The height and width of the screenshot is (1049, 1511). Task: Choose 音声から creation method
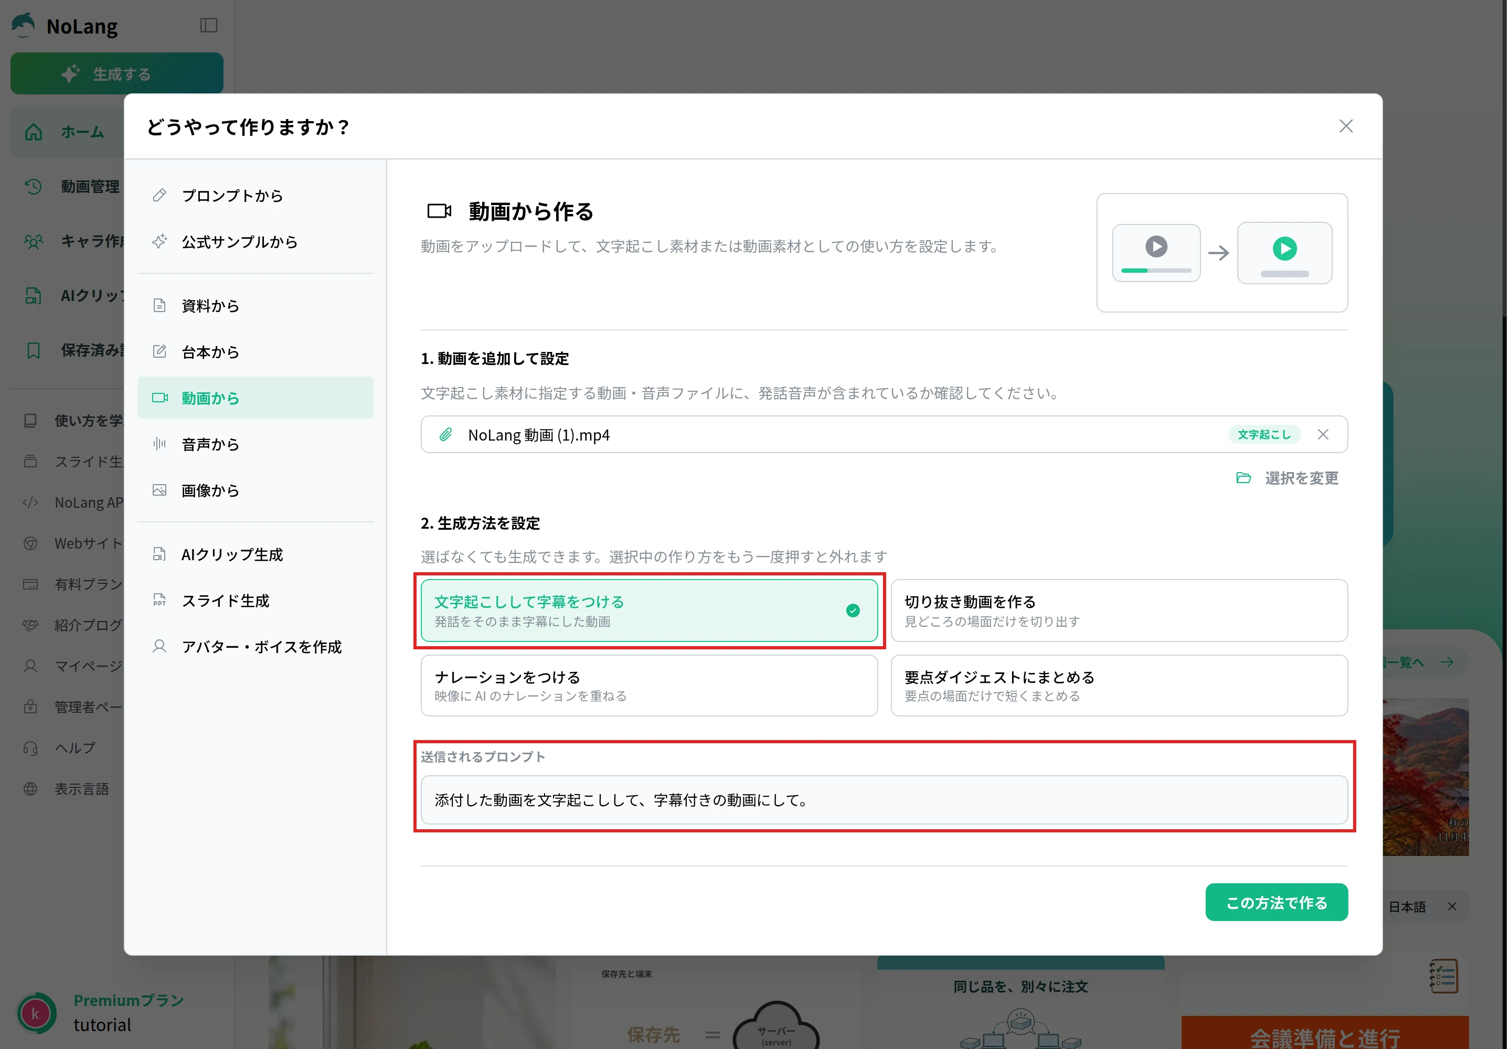point(255,444)
